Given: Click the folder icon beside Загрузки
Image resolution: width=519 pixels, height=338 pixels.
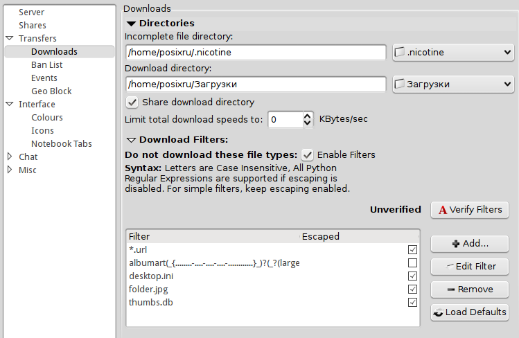Looking at the screenshot, I should pos(400,84).
